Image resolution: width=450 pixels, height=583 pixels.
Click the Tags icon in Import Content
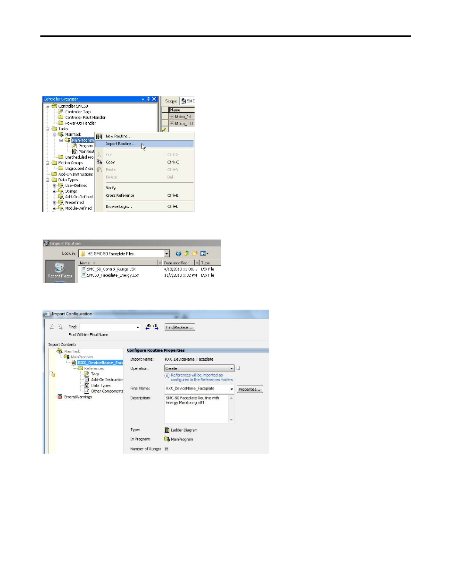(x=87, y=374)
